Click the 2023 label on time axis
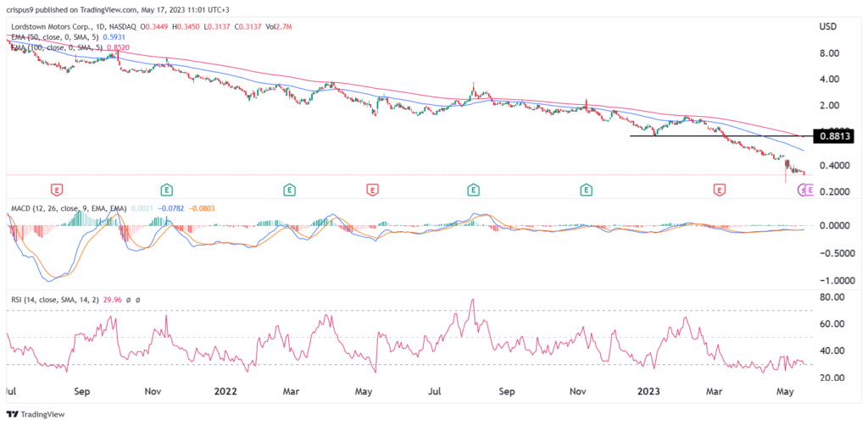The width and height of the screenshot is (868, 425). click(x=653, y=393)
